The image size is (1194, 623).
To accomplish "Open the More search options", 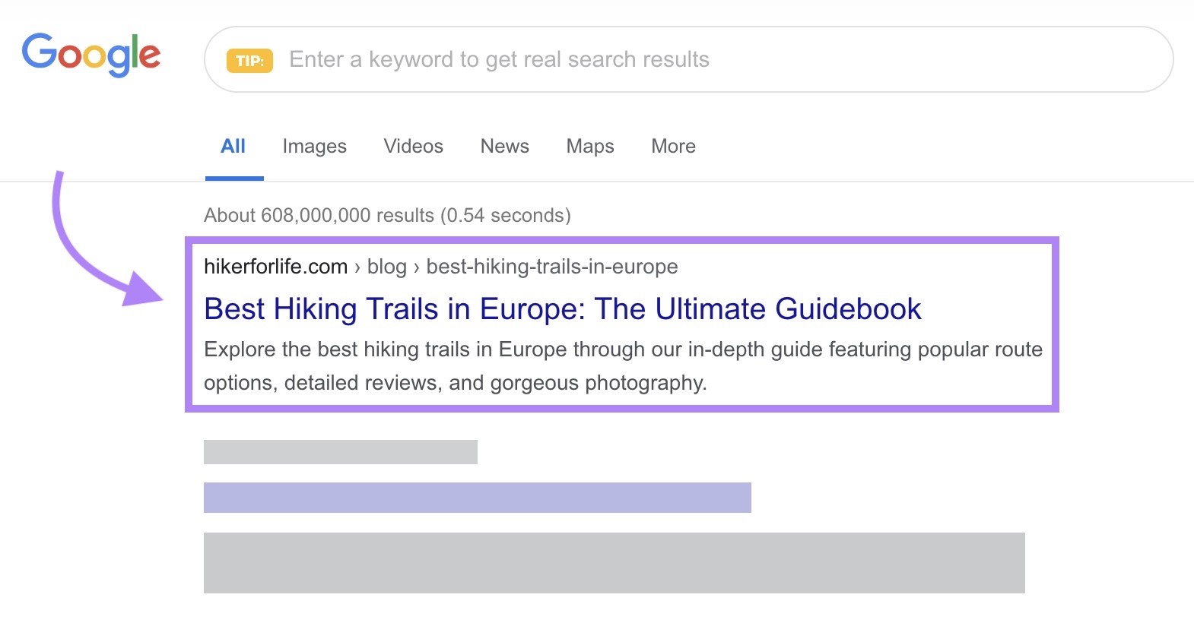I will [672, 146].
